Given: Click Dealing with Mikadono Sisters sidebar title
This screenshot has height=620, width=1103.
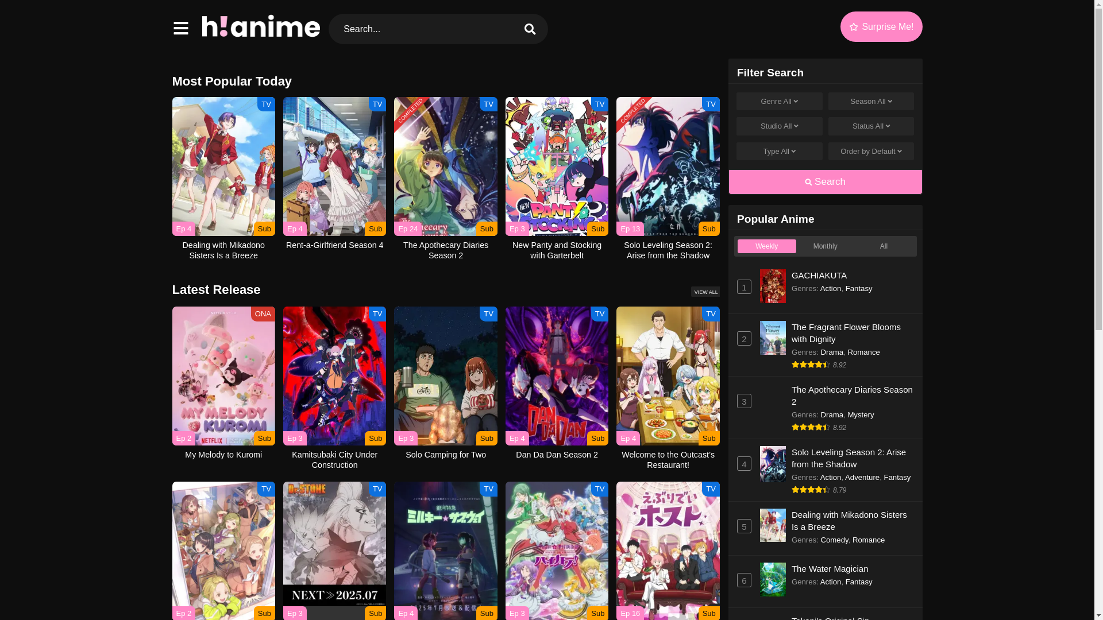Looking at the screenshot, I should [x=849, y=521].
